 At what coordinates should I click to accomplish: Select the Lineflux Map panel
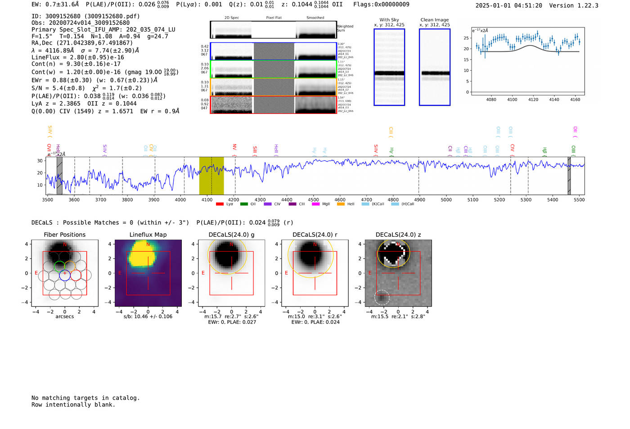tap(148, 273)
